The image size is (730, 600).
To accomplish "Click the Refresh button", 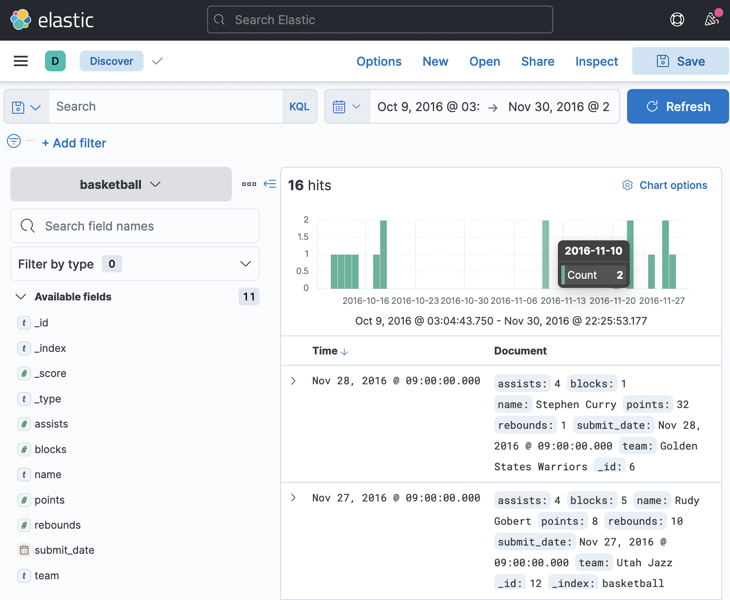I will [x=678, y=106].
